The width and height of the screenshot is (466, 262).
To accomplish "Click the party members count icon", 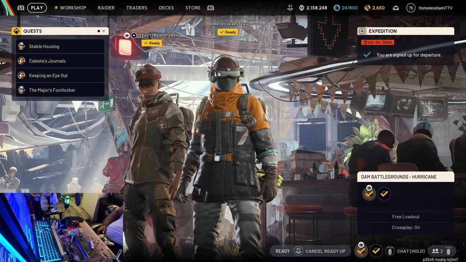I will 435,251.
